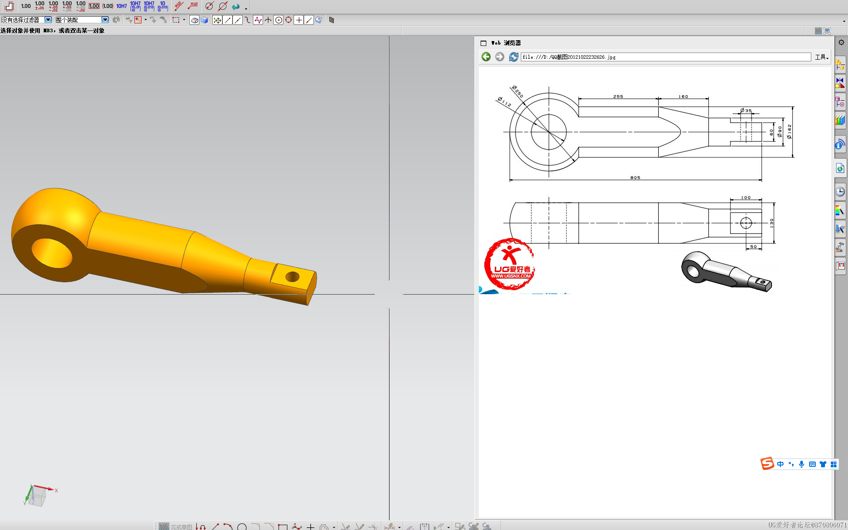
Task: Select the boxed 1.00 basic dimension style
Action: (x=94, y=6)
